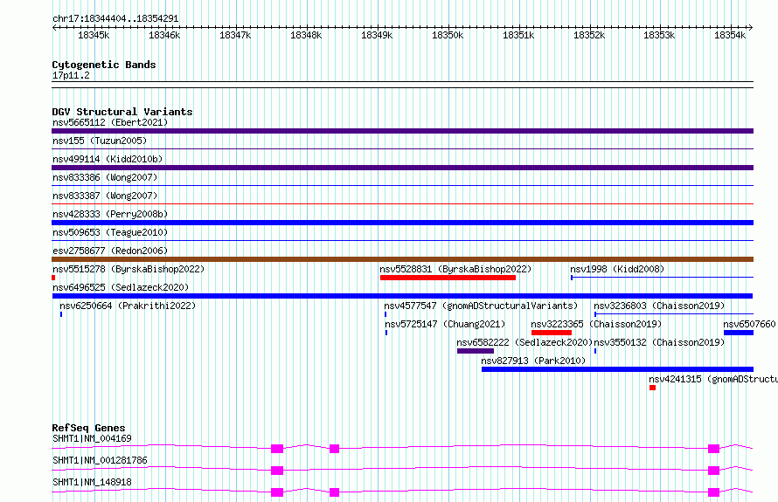The image size is (778, 502).
Task: Click the chr17:18344404..18354291 coordinate label
Action: coord(115,18)
